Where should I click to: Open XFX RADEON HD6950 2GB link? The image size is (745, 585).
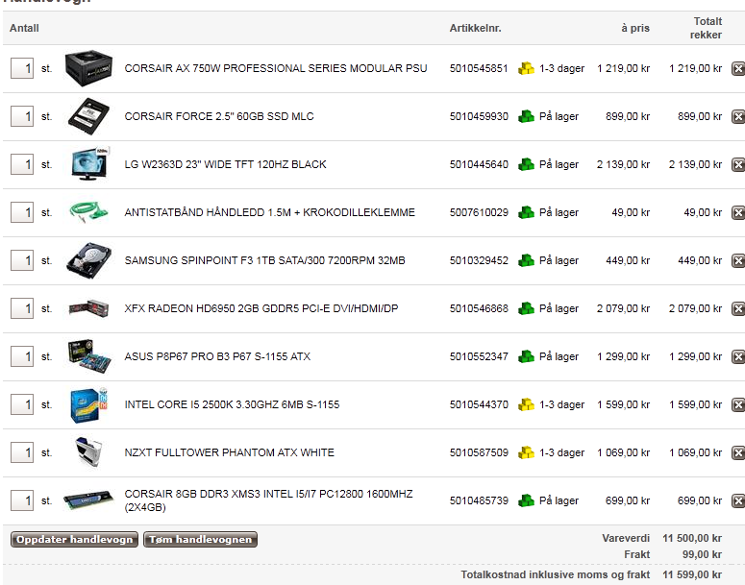(x=261, y=308)
